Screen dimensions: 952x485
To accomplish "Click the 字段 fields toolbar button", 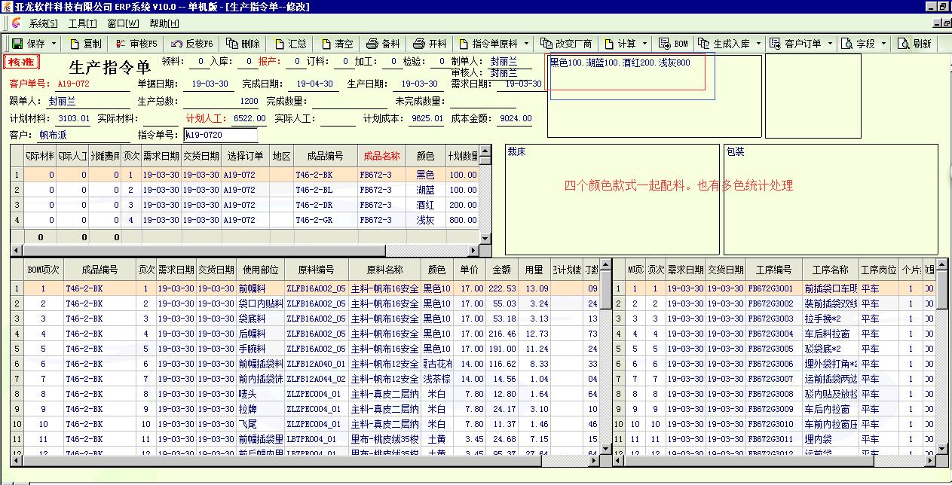I will coord(859,44).
